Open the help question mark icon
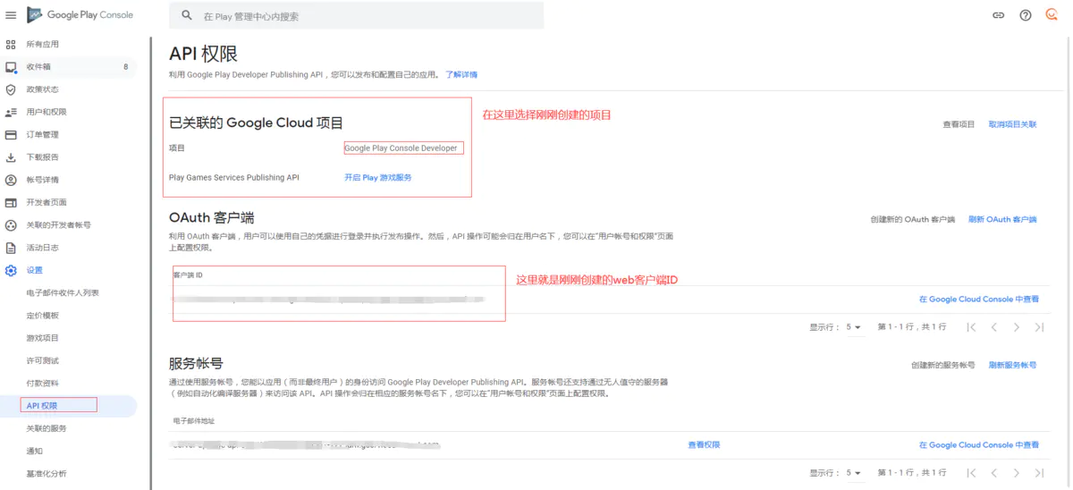The image size is (1073, 490). coord(1026,15)
